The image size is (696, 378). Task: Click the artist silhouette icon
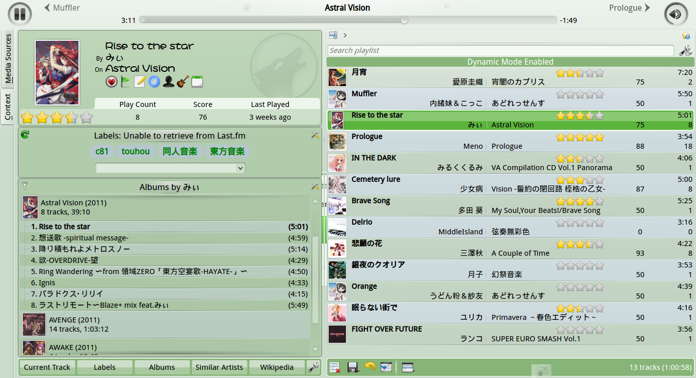pyautogui.click(x=168, y=82)
